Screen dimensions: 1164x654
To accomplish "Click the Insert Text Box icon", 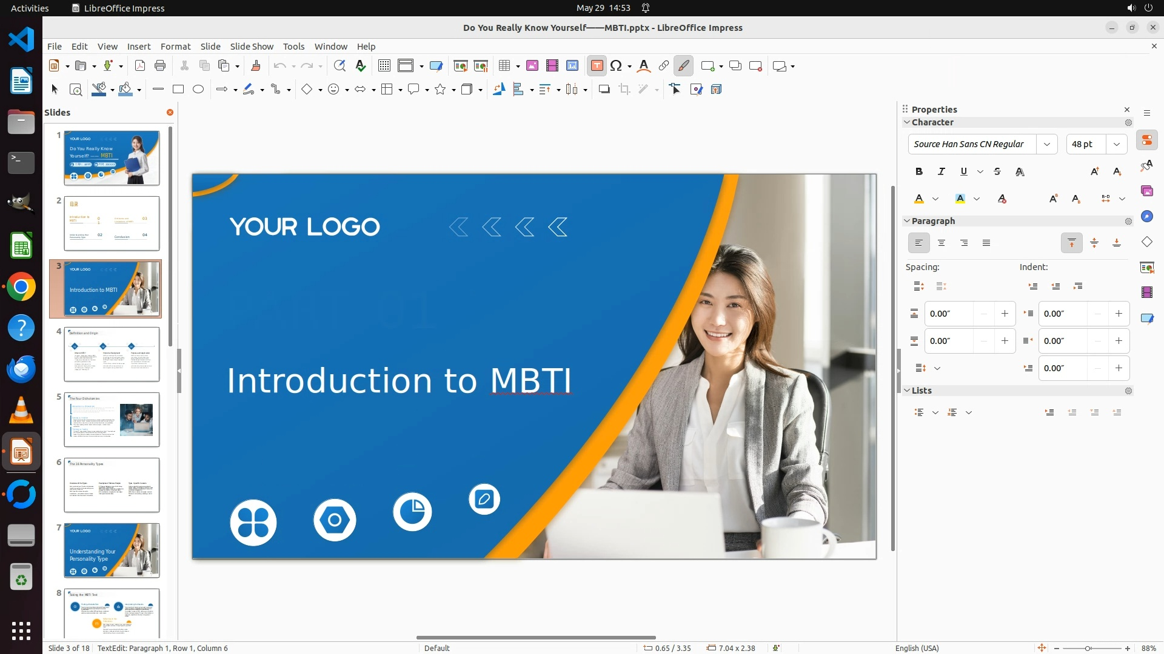I will coord(597,66).
